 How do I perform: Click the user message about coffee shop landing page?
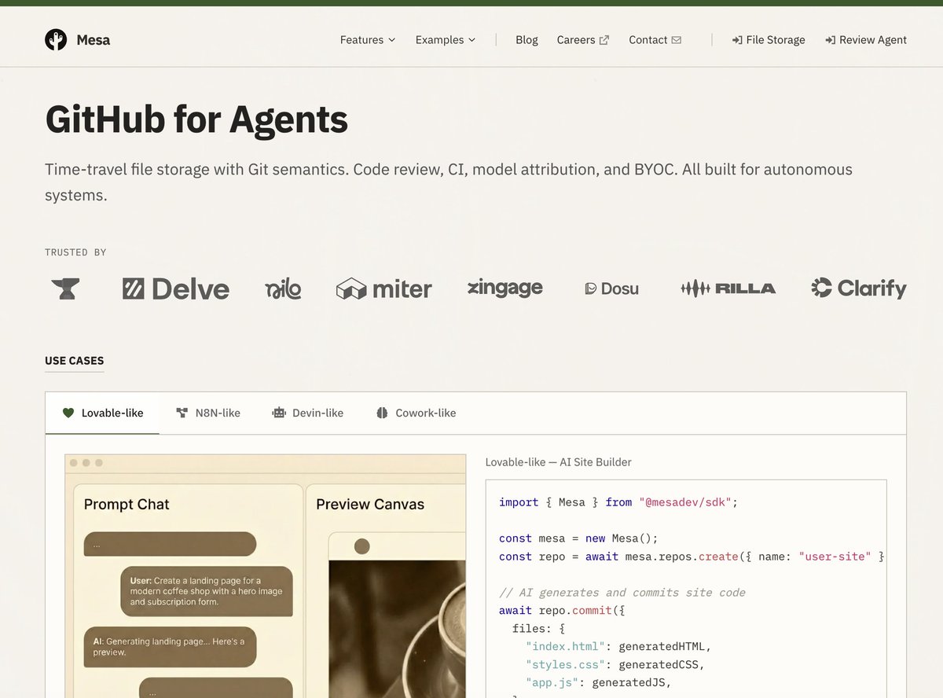click(x=206, y=591)
